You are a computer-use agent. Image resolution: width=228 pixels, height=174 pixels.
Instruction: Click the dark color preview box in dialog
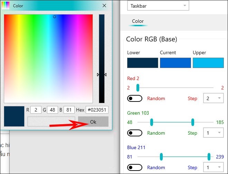tap(14, 116)
